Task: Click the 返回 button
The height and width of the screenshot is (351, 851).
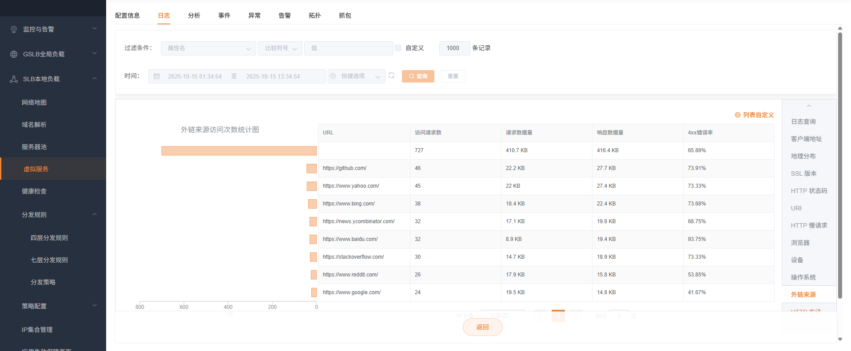Action: pos(482,327)
